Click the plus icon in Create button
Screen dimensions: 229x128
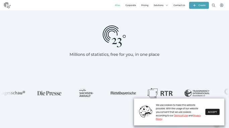(x=194, y=5)
